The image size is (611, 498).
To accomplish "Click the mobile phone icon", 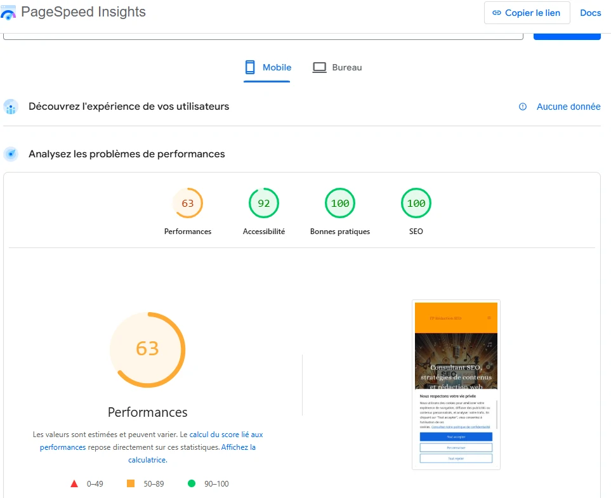I will pos(250,67).
